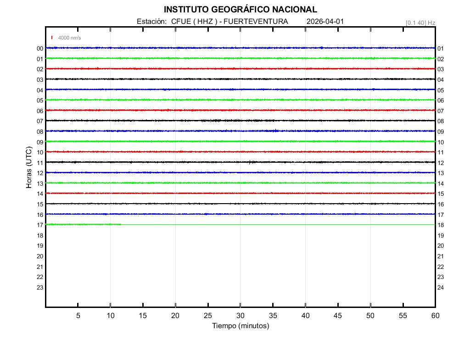Screen dimensions: 470x353
Task: Click the 2026-04-01 date label
Action: pos(325,22)
